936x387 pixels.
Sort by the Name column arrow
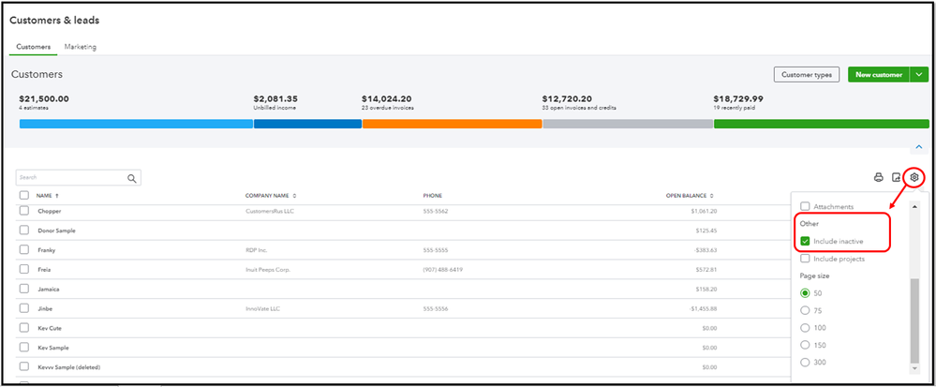click(x=57, y=195)
